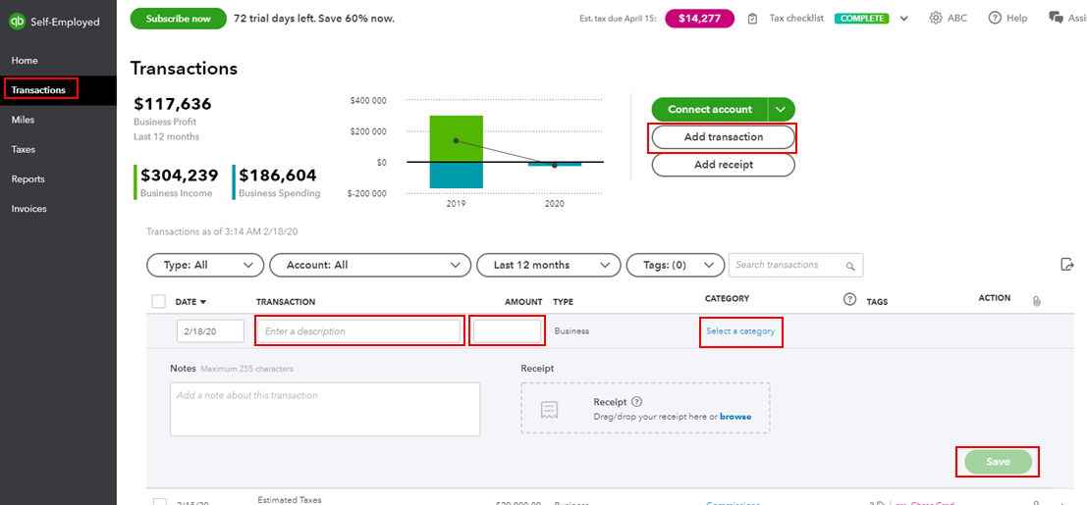Click the QuickBooks logo icon
1087x505 pixels.
[17, 22]
